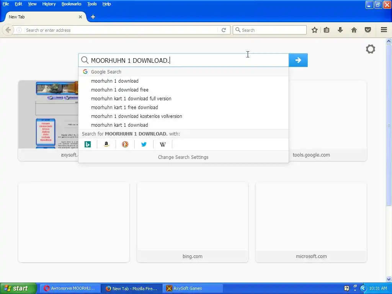Select suggestion 'moorhuhn 1 download free'
The height and width of the screenshot is (294, 392).
tap(183, 90)
